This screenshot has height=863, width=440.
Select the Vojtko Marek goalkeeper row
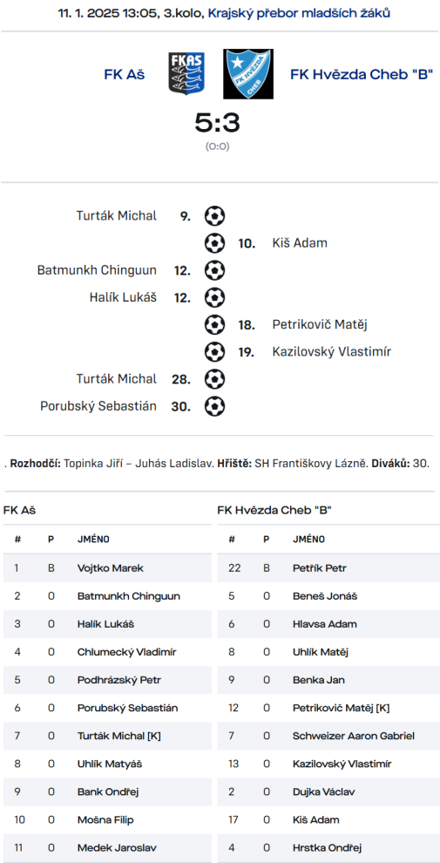pos(107,568)
